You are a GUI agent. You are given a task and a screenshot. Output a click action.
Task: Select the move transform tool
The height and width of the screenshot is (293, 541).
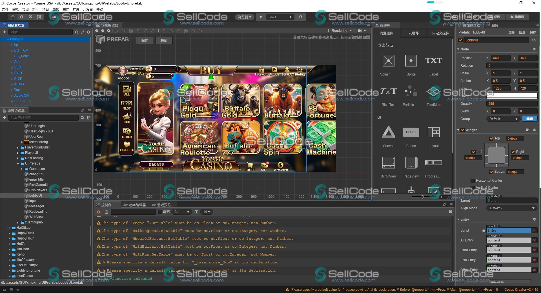pyautogui.click(x=13, y=17)
